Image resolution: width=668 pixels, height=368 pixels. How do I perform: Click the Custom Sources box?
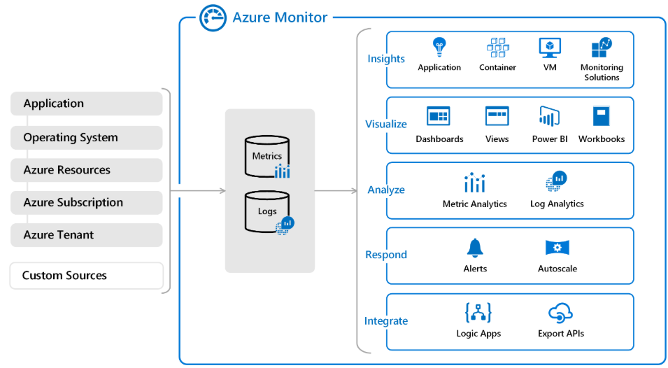pyautogui.click(x=87, y=276)
